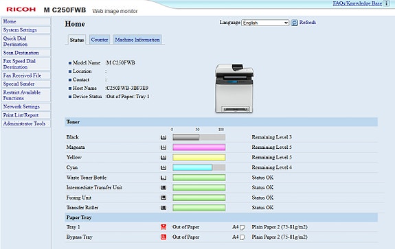Click the Refresh icon
Image resolution: width=395 pixels, height=249 pixels.
[x=294, y=23]
